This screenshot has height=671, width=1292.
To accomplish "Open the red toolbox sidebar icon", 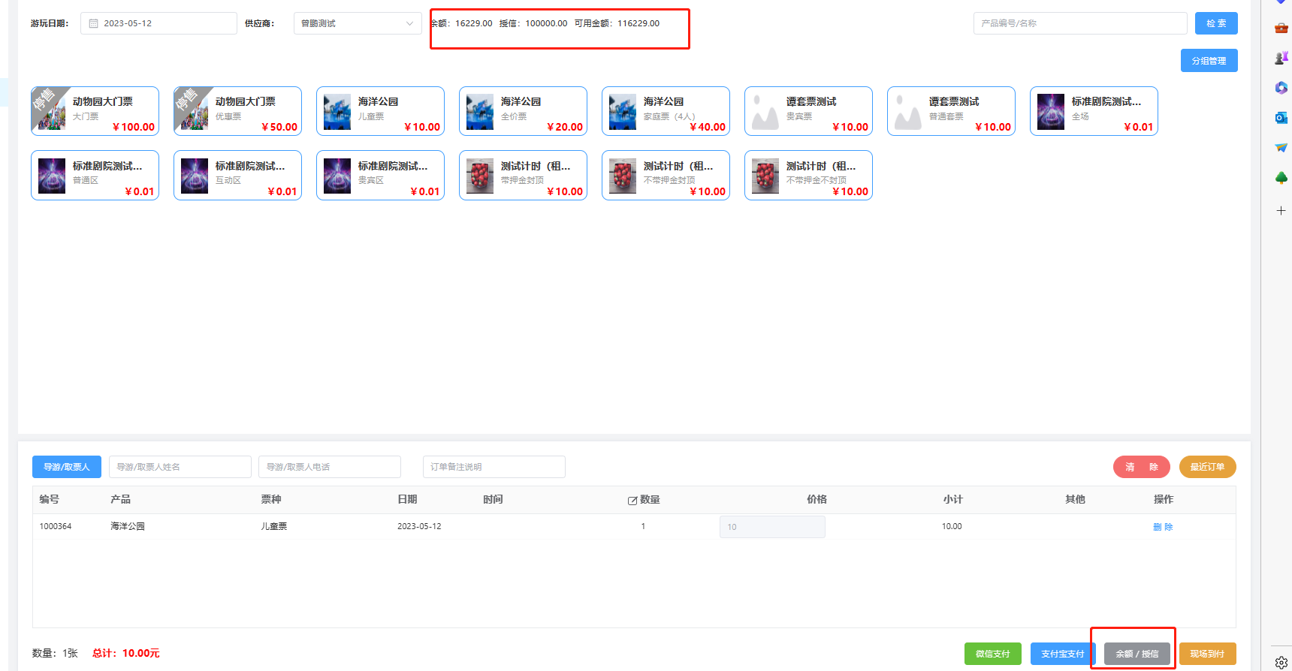I will (x=1281, y=29).
